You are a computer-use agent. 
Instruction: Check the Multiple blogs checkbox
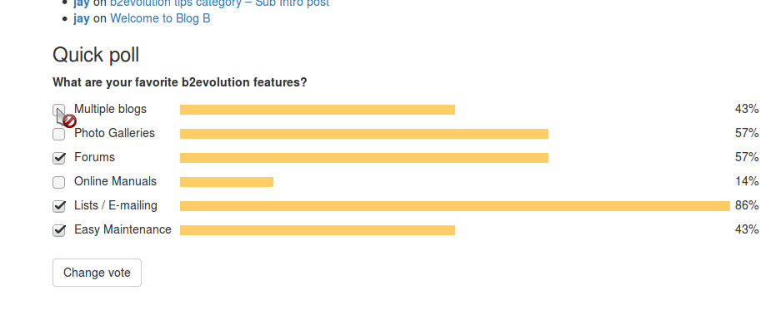pos(58,111)
